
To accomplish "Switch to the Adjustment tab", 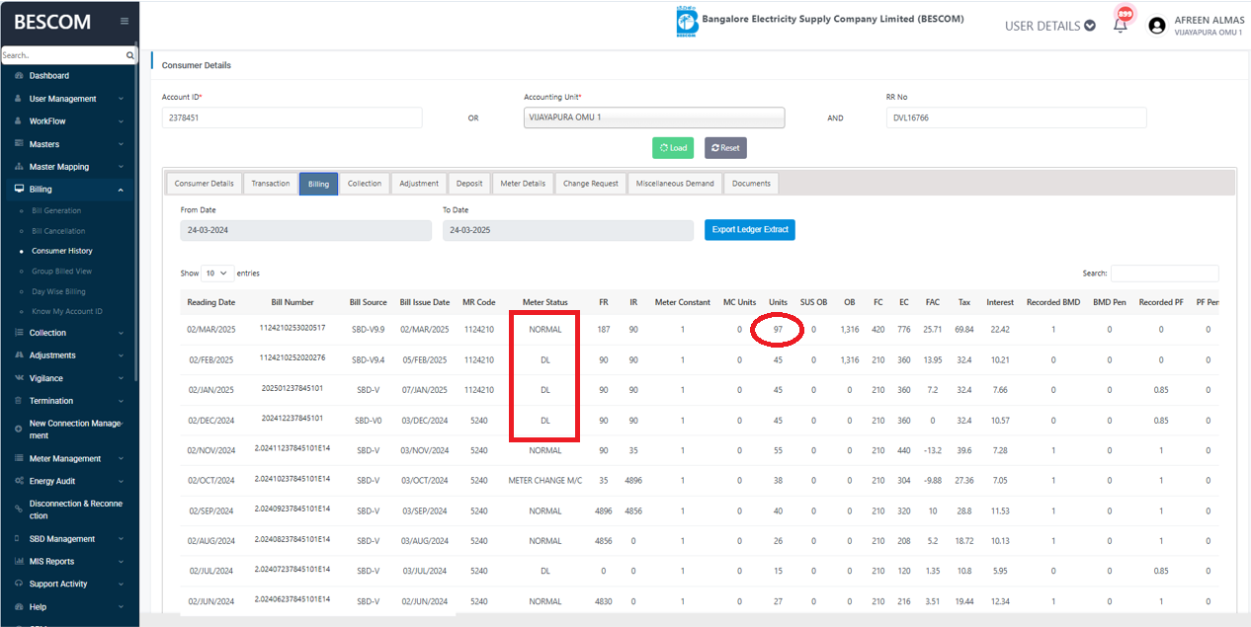I will point(419,184).
